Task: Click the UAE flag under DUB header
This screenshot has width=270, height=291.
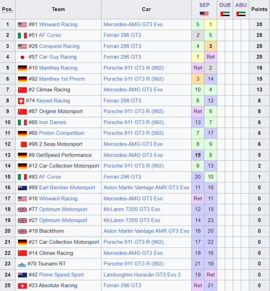Action: (225, 14)
